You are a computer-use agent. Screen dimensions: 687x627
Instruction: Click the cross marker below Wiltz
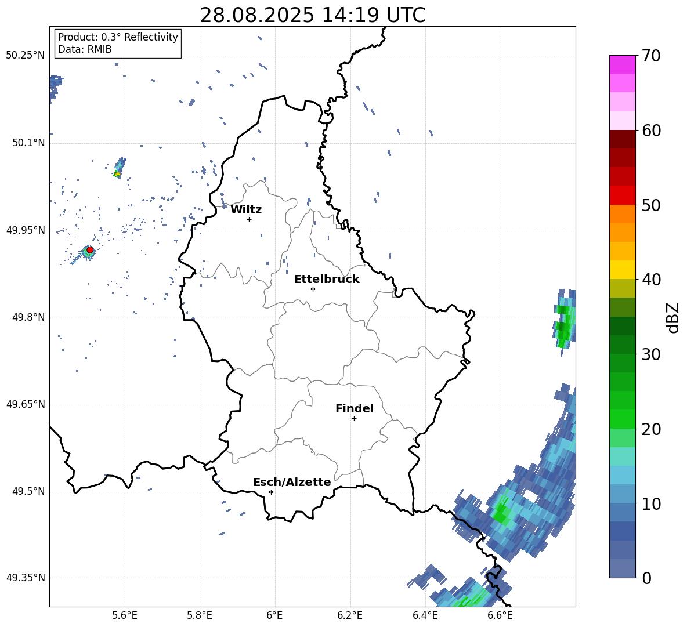[x=249, y=219]
